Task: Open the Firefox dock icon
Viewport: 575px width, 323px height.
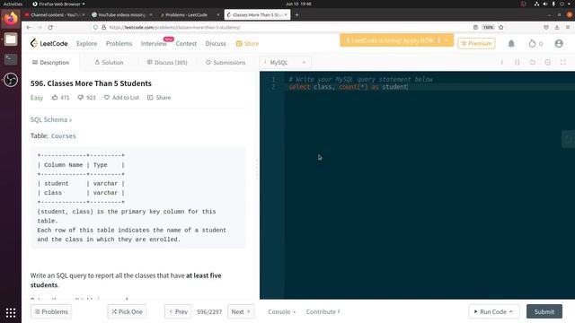Action: 11,18
